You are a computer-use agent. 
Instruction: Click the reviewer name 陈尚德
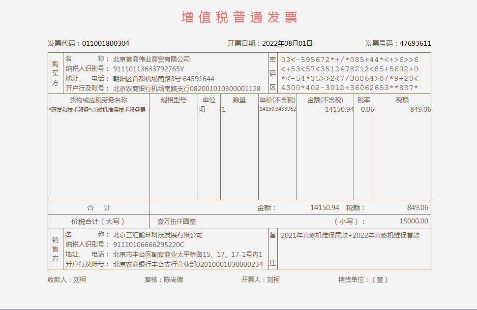[174, 279]
